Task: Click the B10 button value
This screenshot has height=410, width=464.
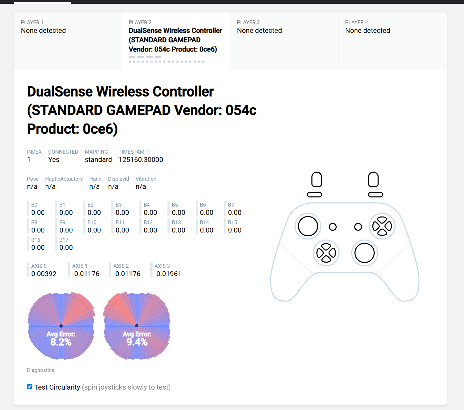Action: 94,230
